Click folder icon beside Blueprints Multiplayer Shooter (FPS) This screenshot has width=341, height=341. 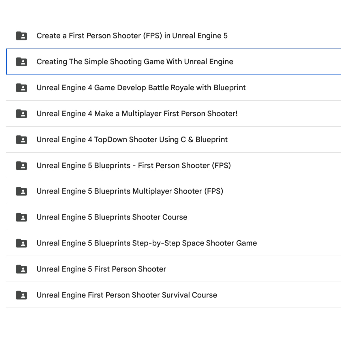22,191
